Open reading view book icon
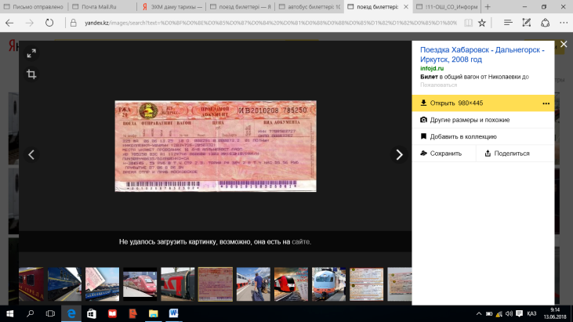 (468, 23)
